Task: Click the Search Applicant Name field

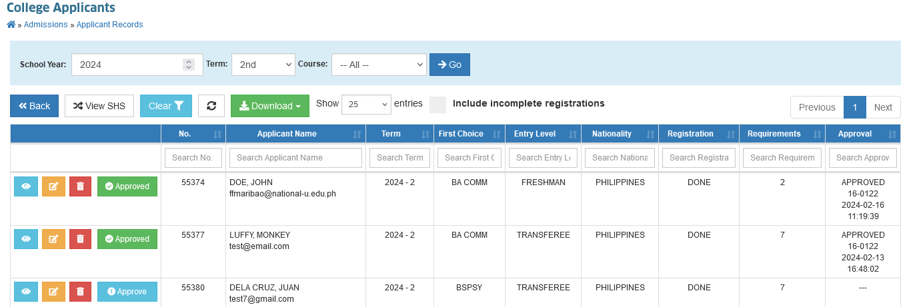Action: pyautogui.click(x=295, y=158)
